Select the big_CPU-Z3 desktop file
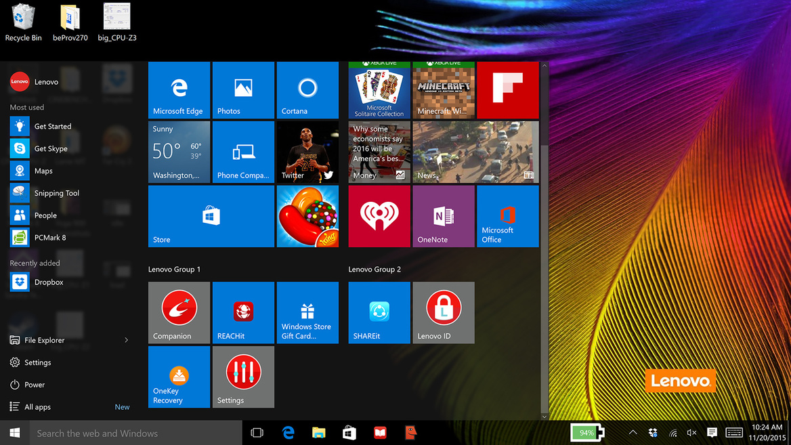The image size is (791, 445). point(117,23)
